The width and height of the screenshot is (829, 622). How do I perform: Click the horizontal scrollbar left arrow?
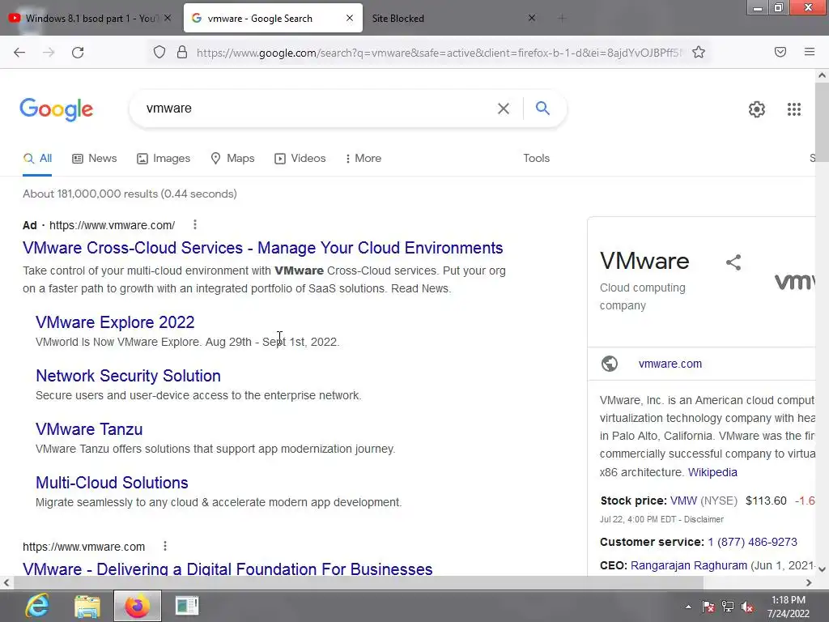[x=6, y=583]
